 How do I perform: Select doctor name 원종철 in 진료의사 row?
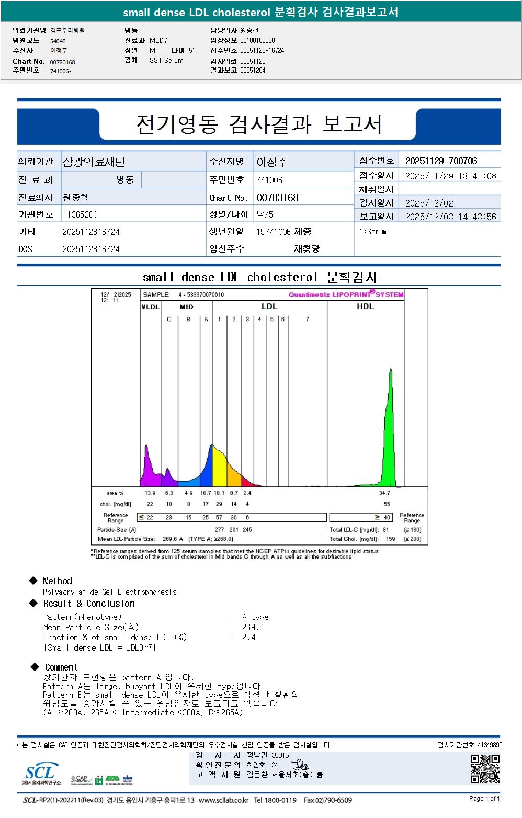tap(75, 198)
